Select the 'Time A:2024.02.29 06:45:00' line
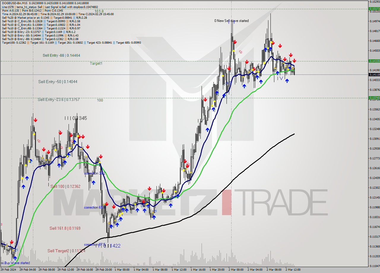 tap(58, 14)
